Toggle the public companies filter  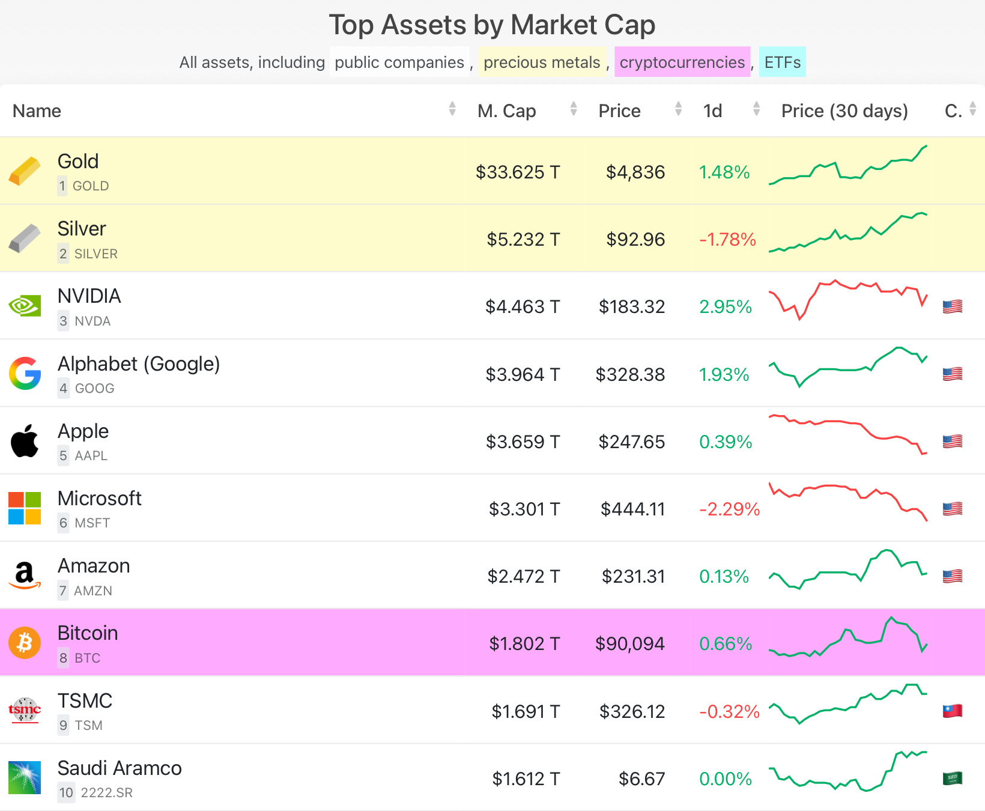pos(399,62)
